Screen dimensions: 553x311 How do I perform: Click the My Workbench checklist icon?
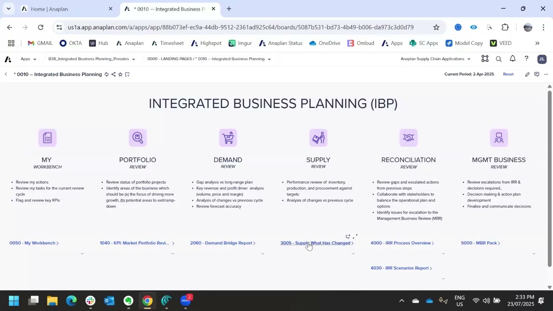point(48,138)
